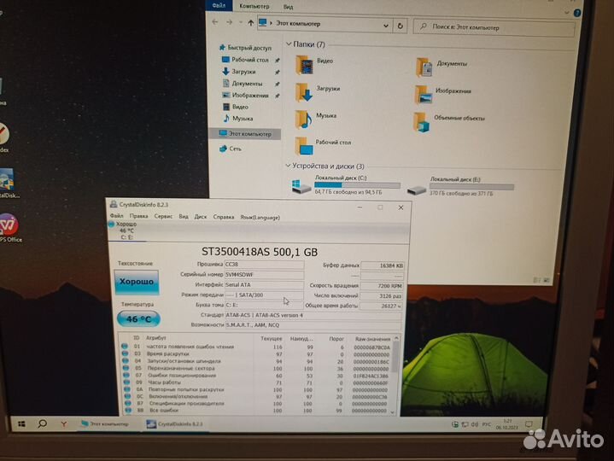Image resolution: width=614 pixels, height=461 pixels.
Task: Go up one folder level in Explorer
Action: click(250, 23)
